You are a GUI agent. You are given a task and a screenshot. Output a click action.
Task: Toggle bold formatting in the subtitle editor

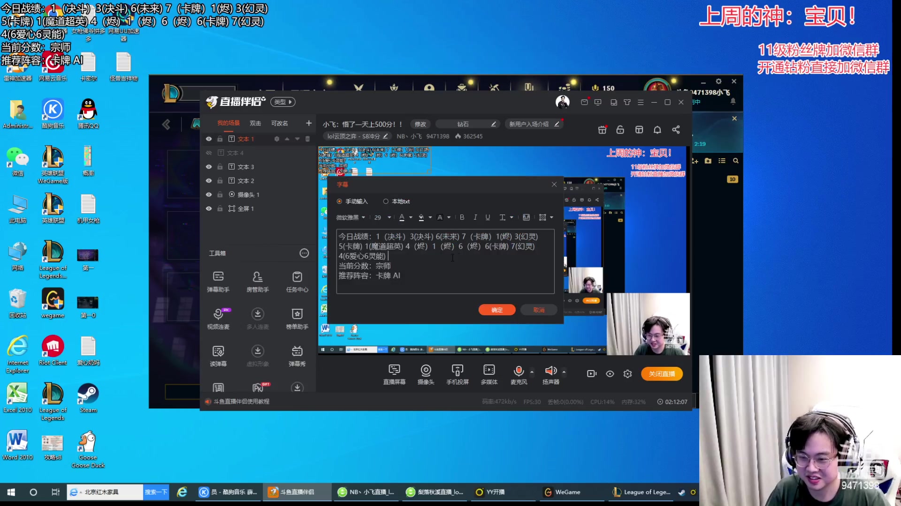[x=462, y=217]
